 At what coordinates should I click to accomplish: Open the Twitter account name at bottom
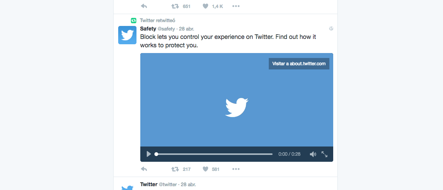pos(149,184)
